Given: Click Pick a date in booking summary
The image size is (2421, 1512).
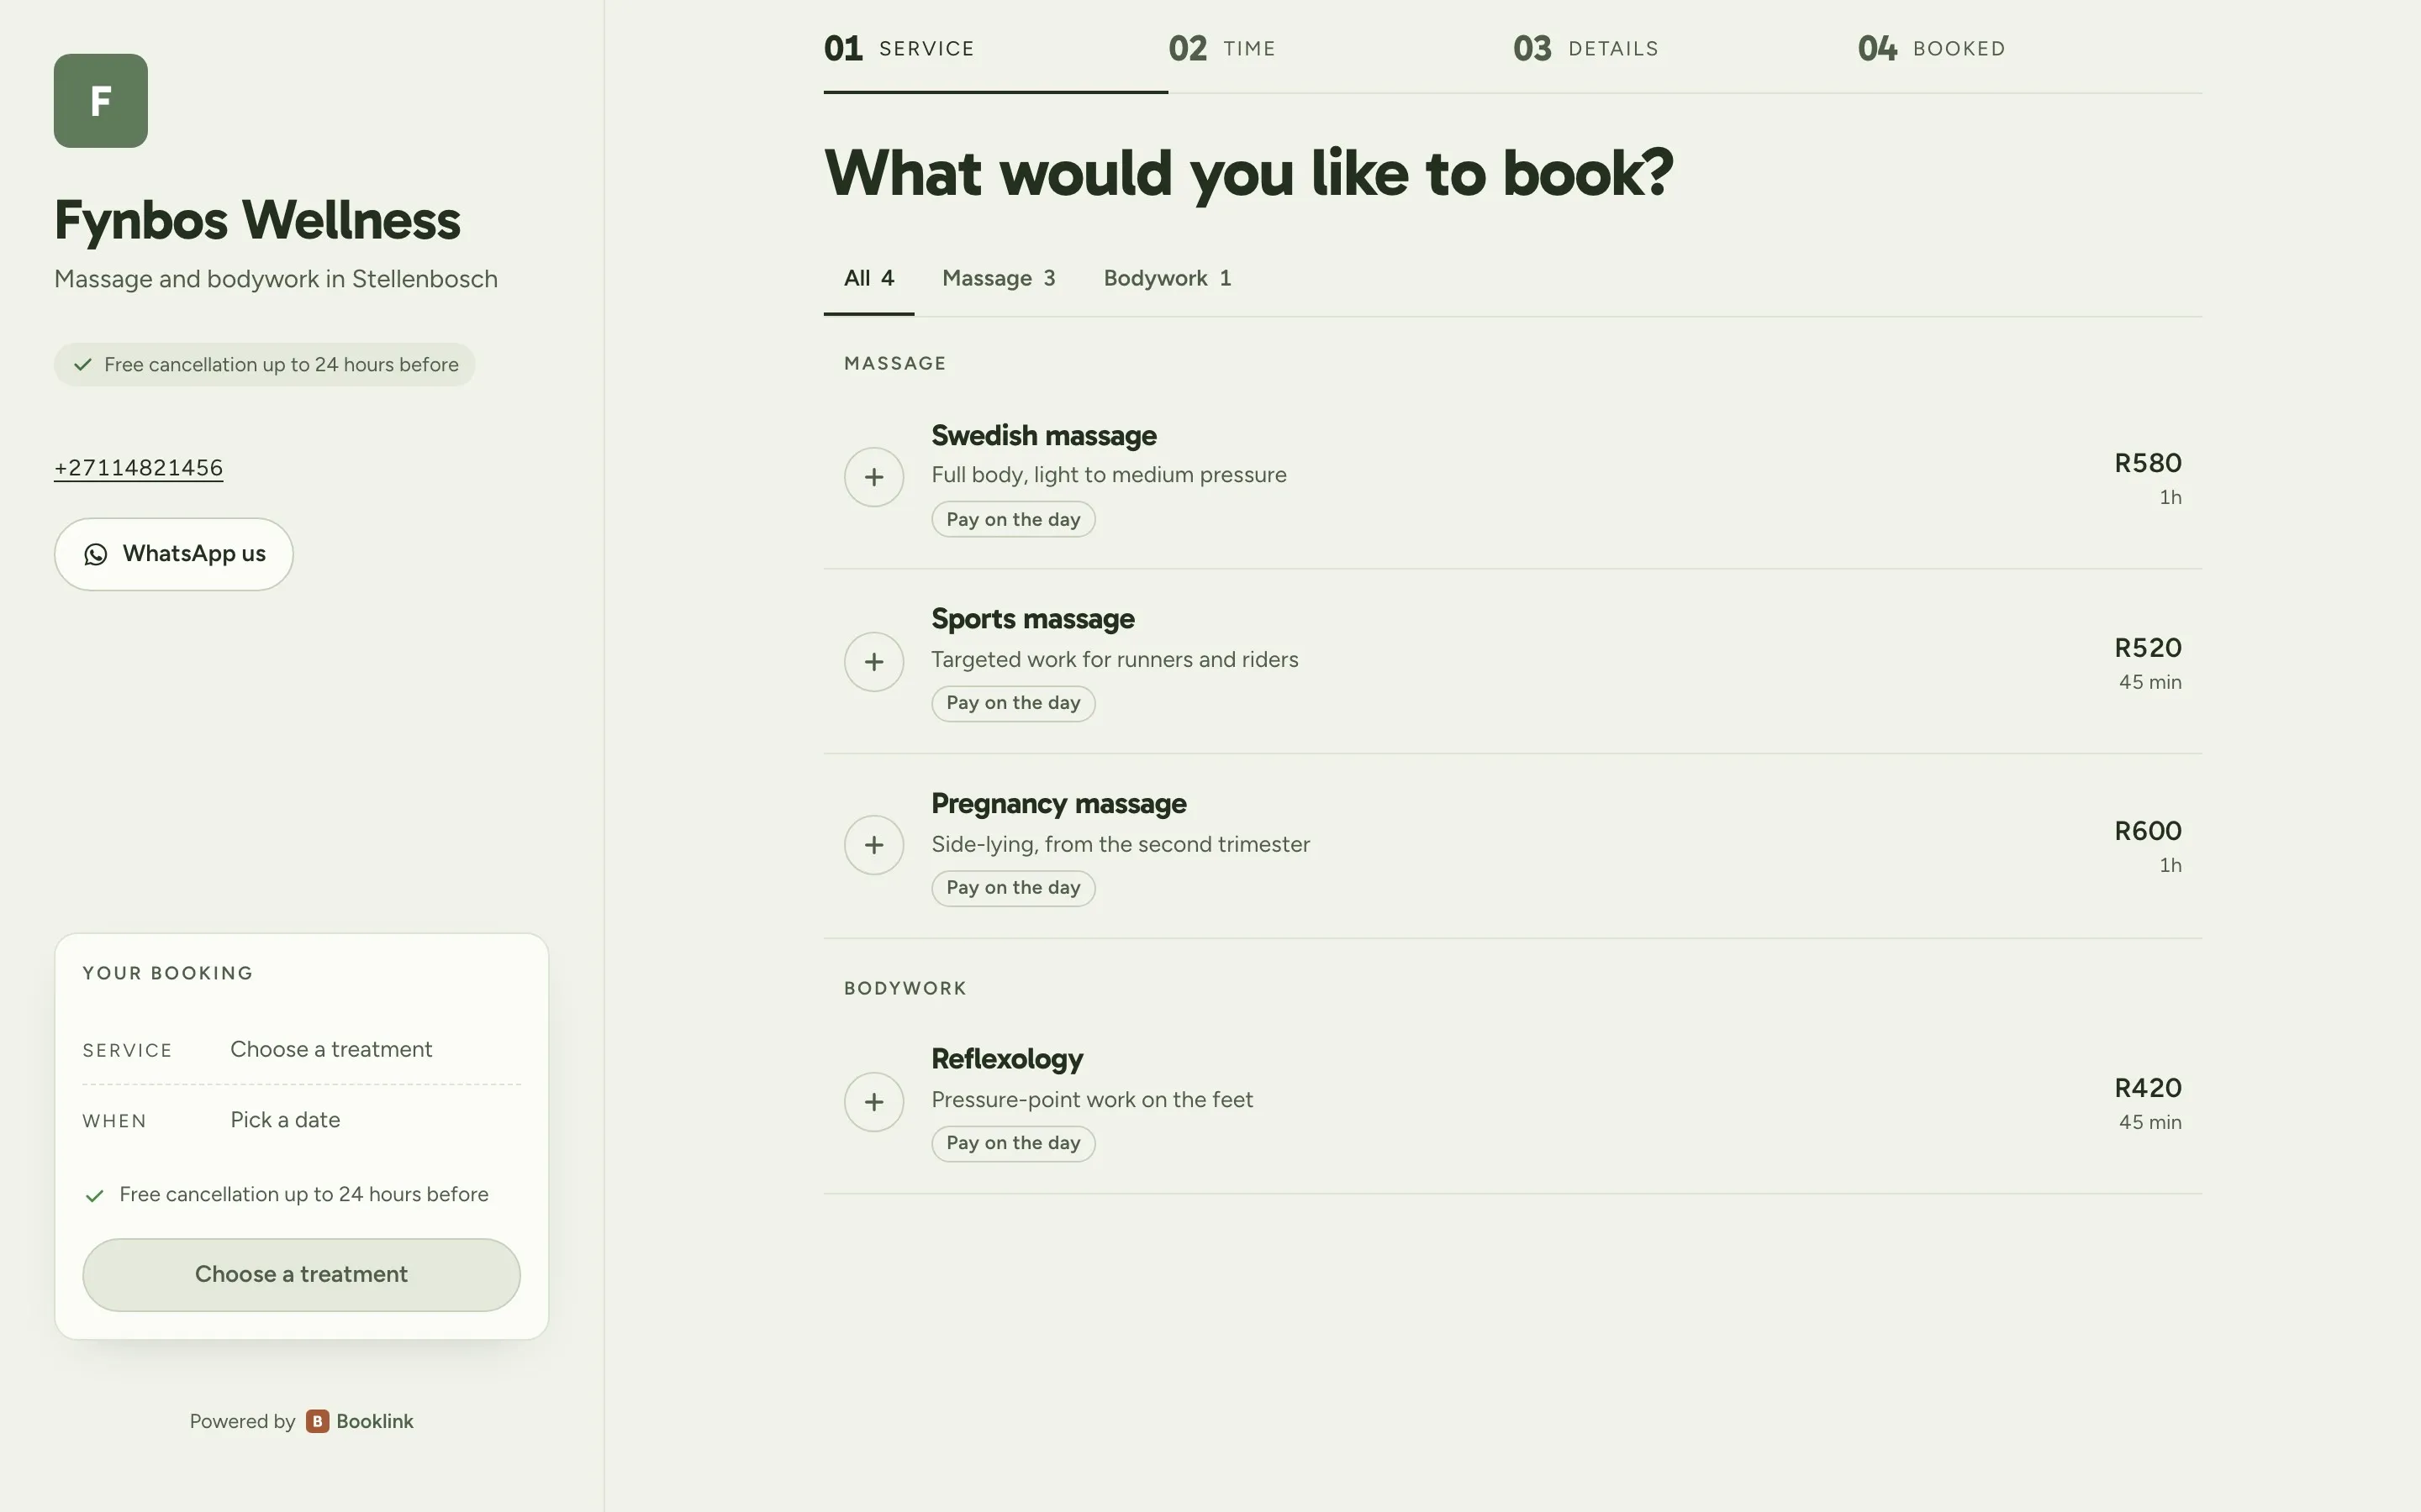Looking at the screenshot, I should [x=285, y=1120].
